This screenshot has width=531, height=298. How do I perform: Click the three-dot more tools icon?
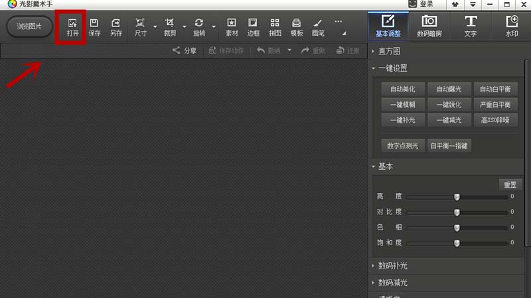point(339,21)
